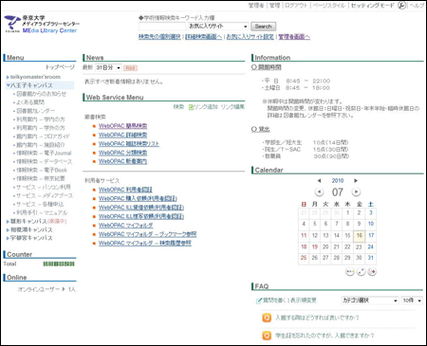Go to previous year with left triangle

point(319,181)
